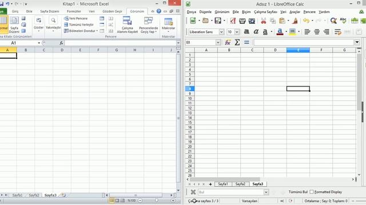Click the equals Function button in LibreOffice Calc
Viewport: 366px width, 205px height.
click(246, 42)
